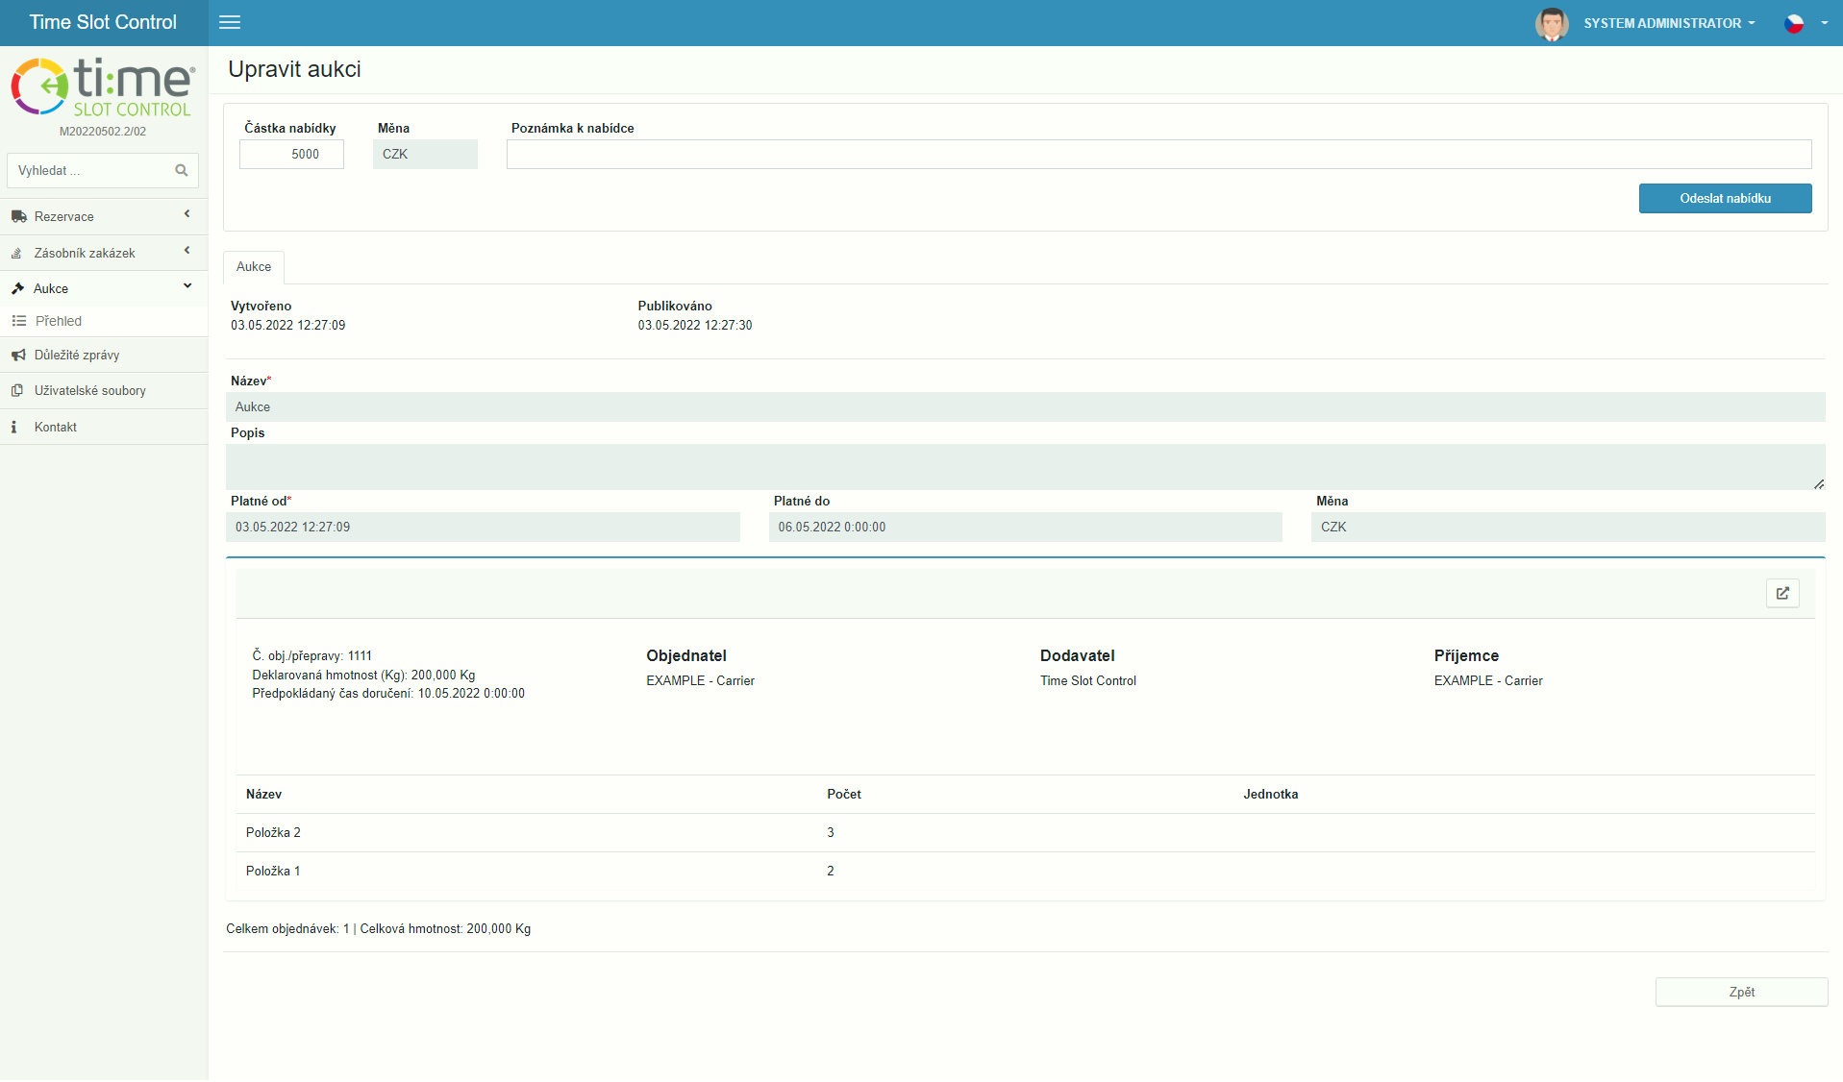Viewport: 1843px width, 1082px height.
Task: Click the Důležité zprávy megaphone icon
Action: 18,355
